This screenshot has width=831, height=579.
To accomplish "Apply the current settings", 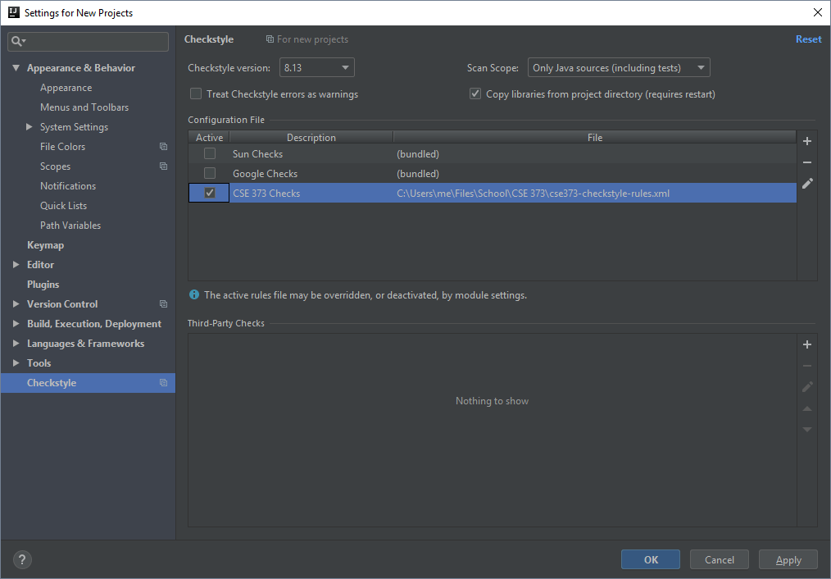I will (x=788, y=559).
